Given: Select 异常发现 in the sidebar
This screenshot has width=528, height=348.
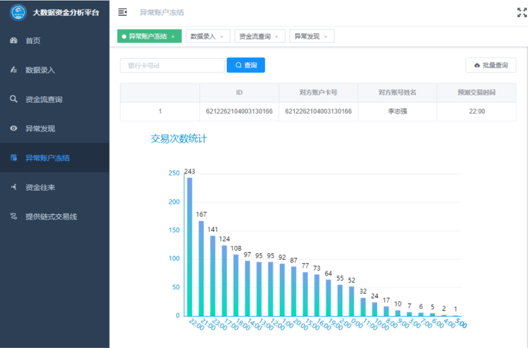Looking at the screenshot, I should [x=55, y=129].
